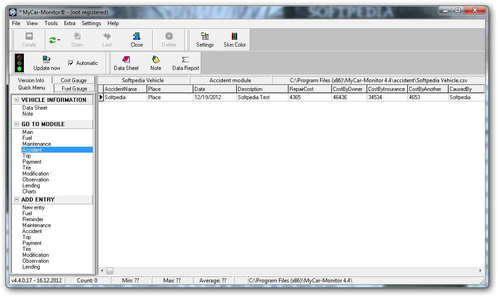Click the RepairCost column header
498x297 pixels.
pyautogui.click(x=310, y=89)
